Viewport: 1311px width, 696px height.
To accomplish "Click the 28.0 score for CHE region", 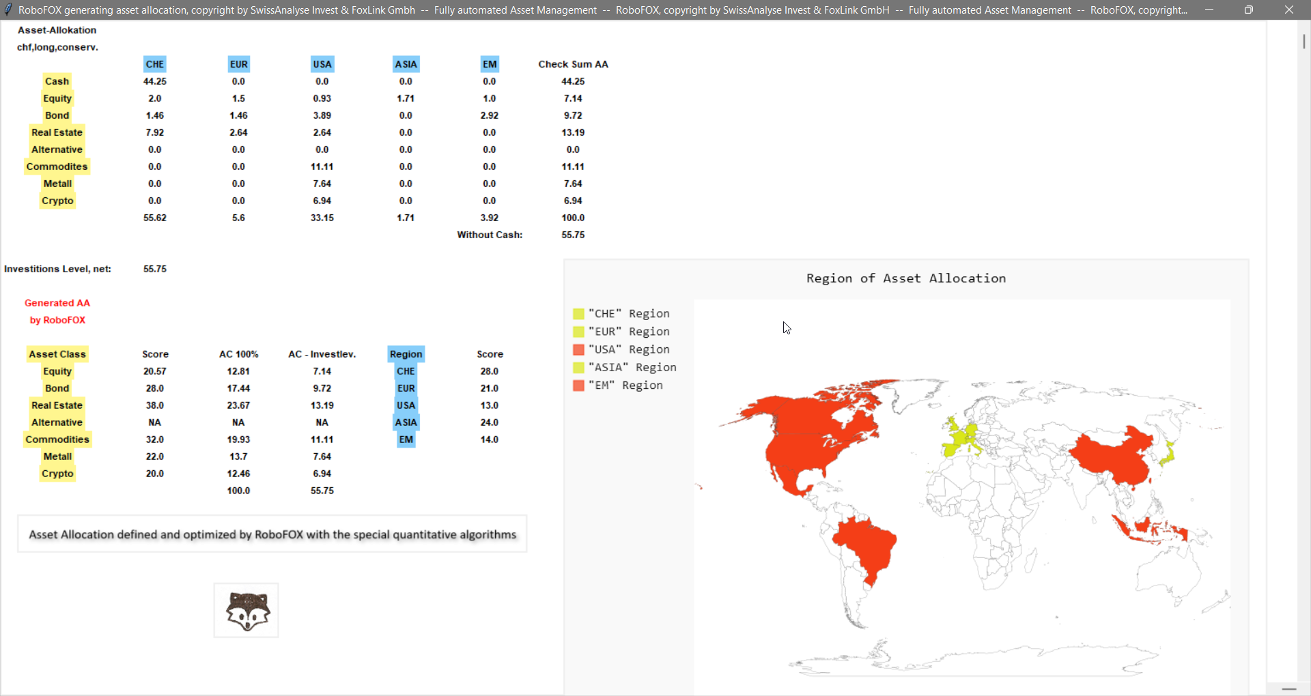I will pos(490,371).
